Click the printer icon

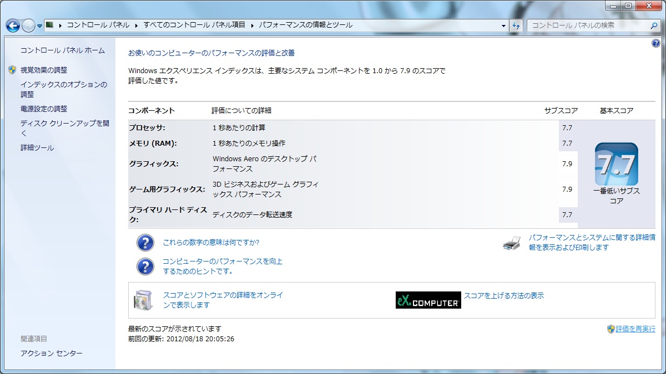[x=512, y=243]
